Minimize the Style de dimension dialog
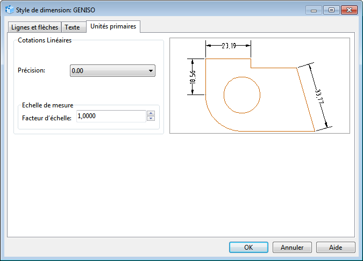This screenshot has width=363, height=261. (x=314, y=10)
